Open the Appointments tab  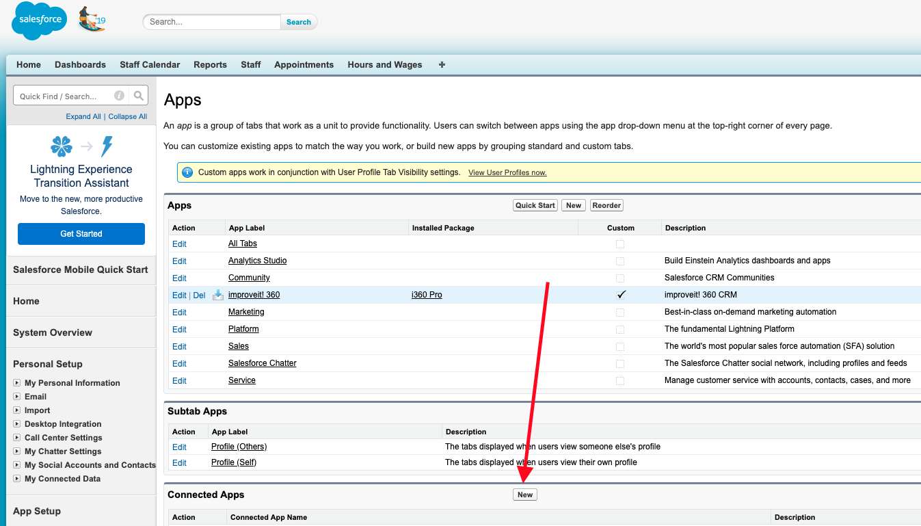click(304, 64)
